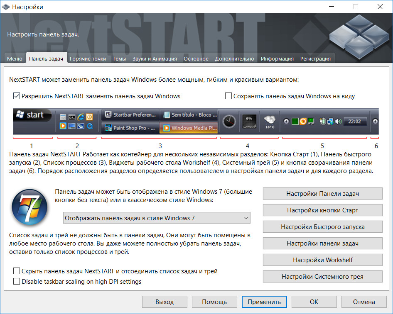This screenshot has height=314, width=393.
Task: Click the green grid tray icon in preview
Action: point(295,122)
